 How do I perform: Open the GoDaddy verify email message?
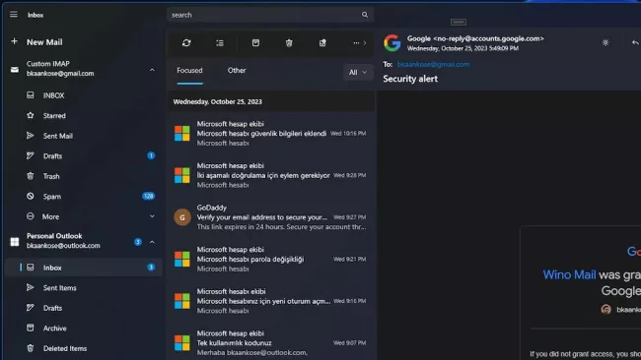(271, 217)
